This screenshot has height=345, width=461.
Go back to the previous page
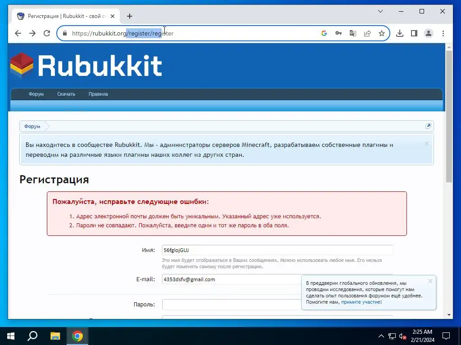point(18,33)
